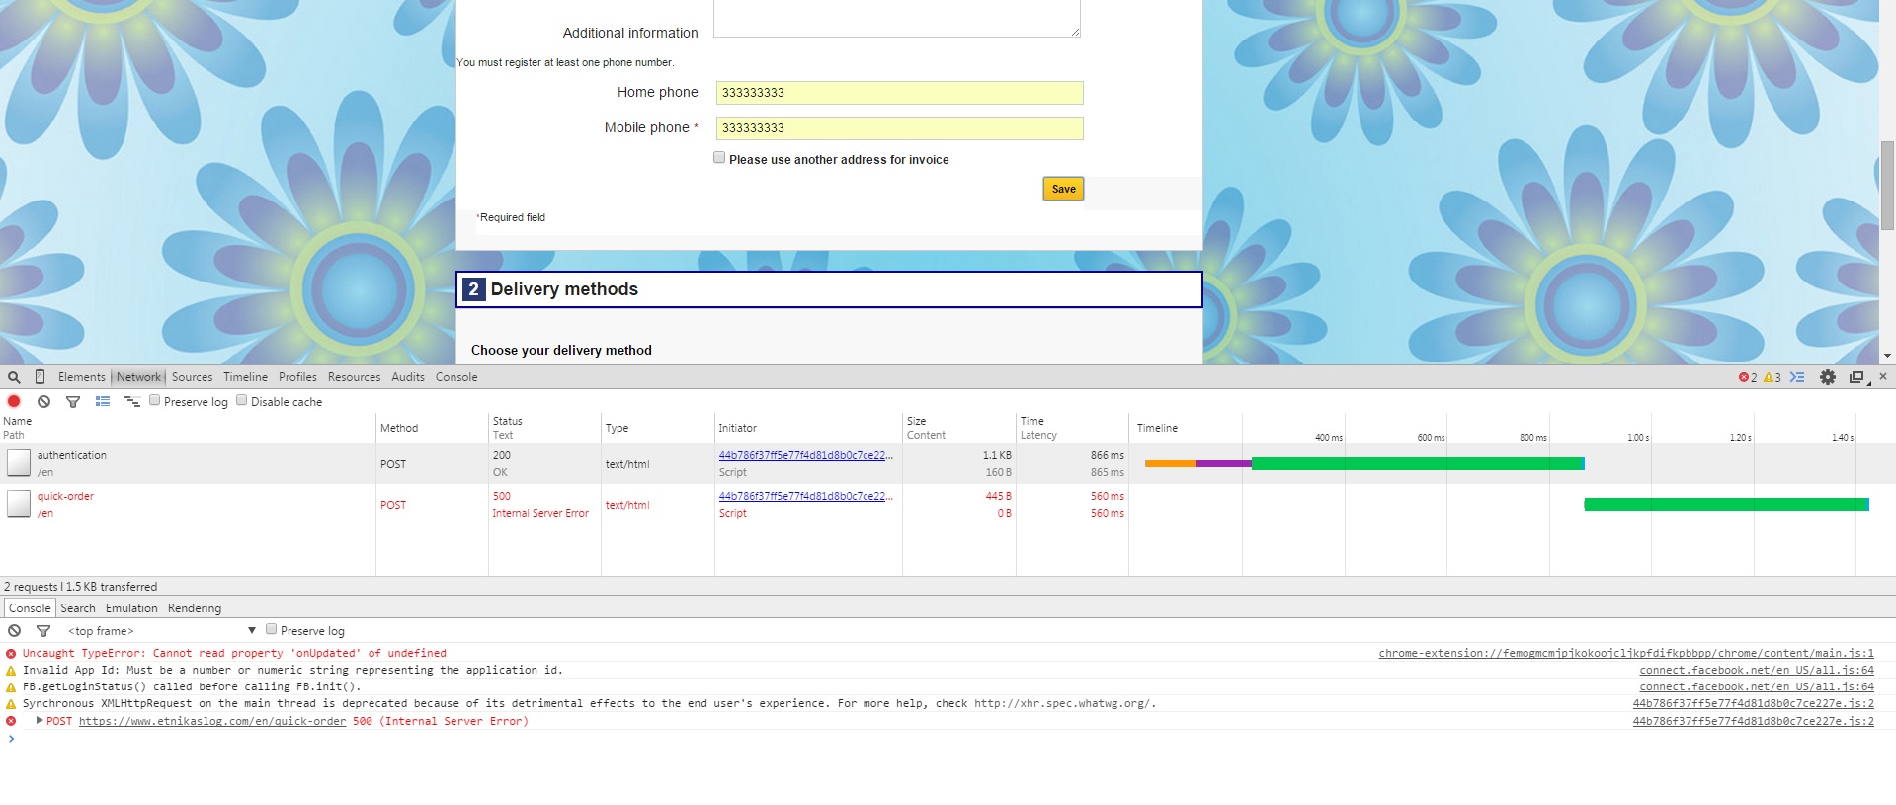Open the dock side options menu

(1856, 377)
